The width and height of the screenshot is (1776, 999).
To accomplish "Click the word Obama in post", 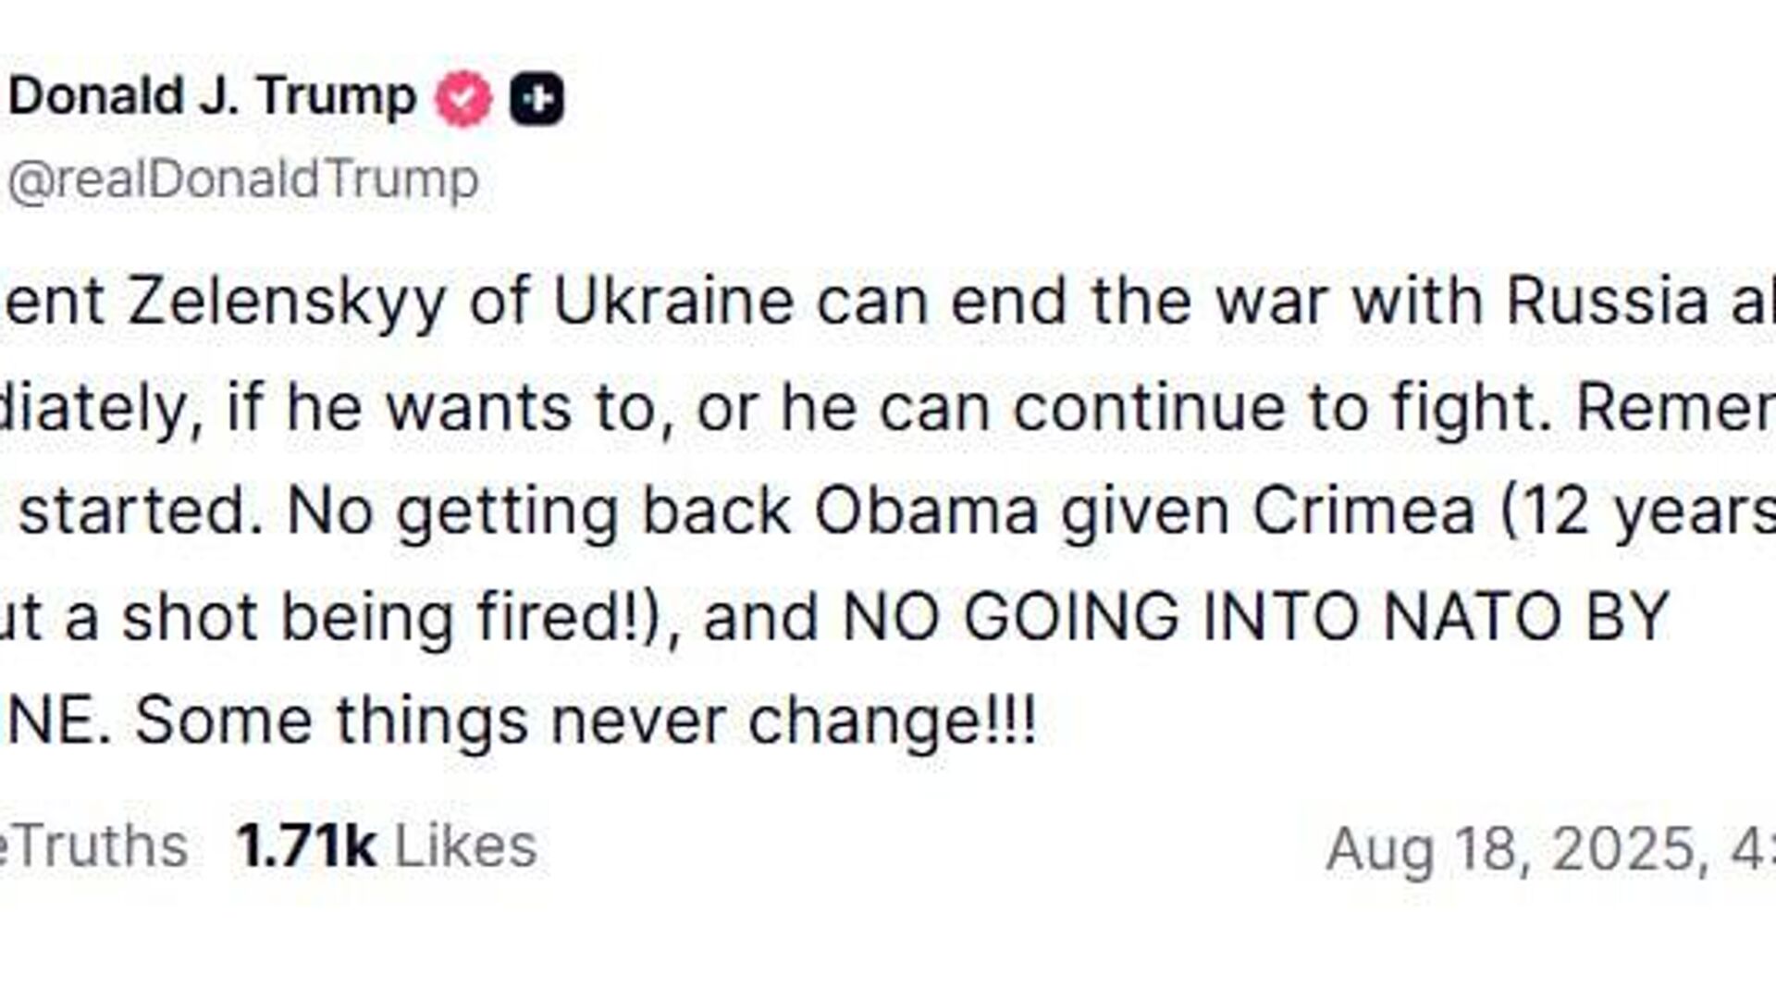I will click(x=926, y=512).
